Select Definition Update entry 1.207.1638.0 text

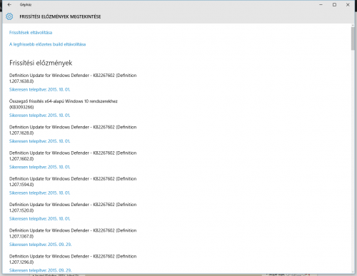pos(73,78)
